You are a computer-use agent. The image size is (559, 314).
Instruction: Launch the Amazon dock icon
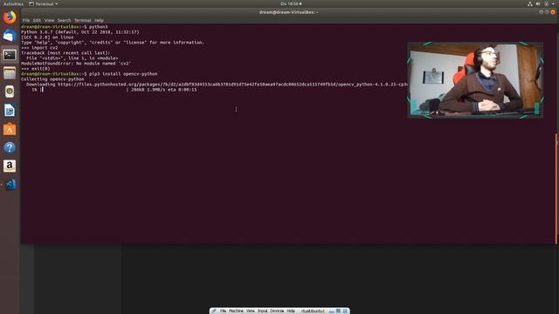[10, 166]
